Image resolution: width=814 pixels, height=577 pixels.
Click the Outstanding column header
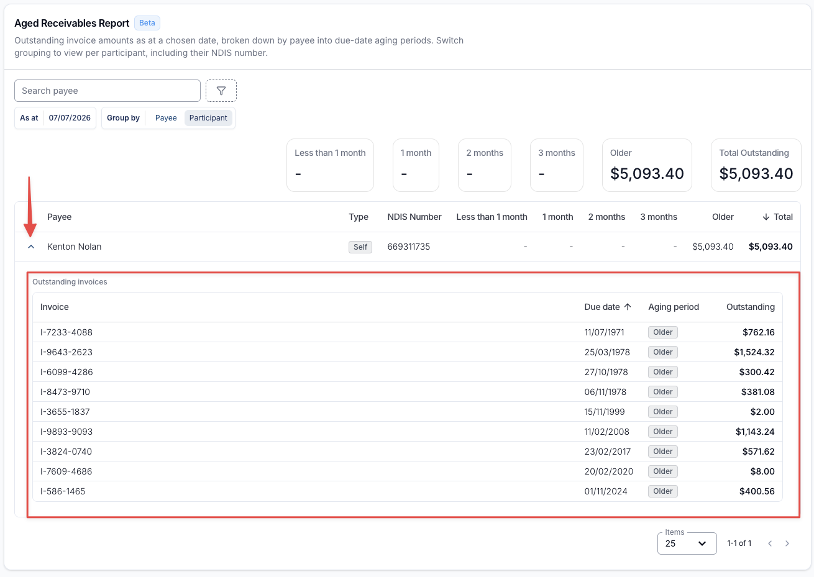(x=751, y=307)
